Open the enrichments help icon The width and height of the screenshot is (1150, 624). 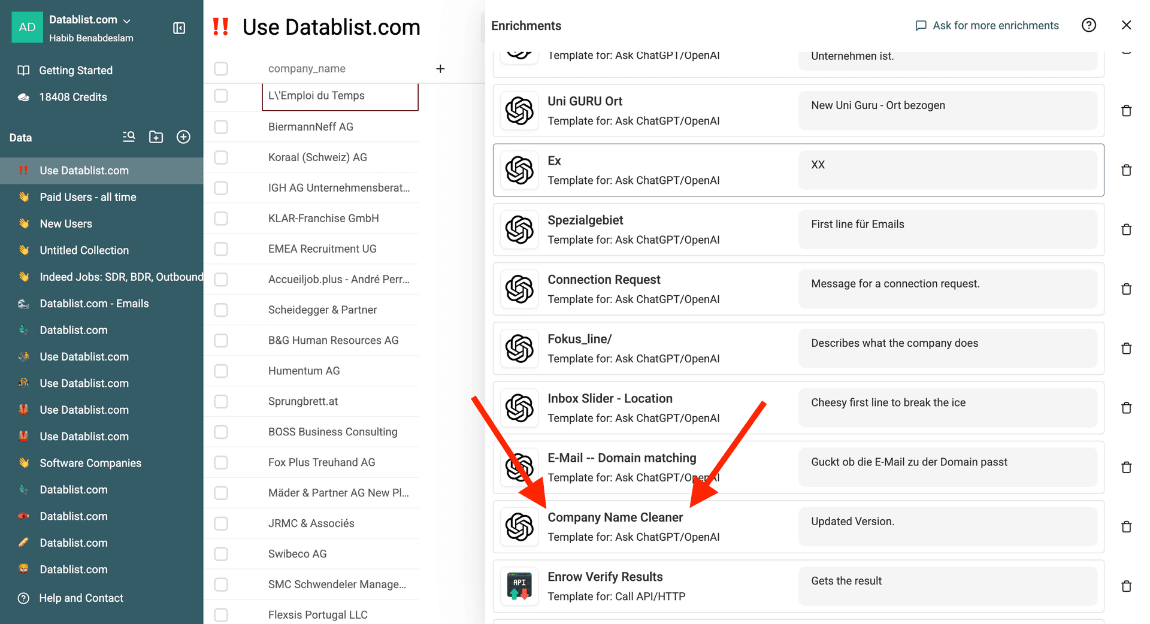(1088, 25)
